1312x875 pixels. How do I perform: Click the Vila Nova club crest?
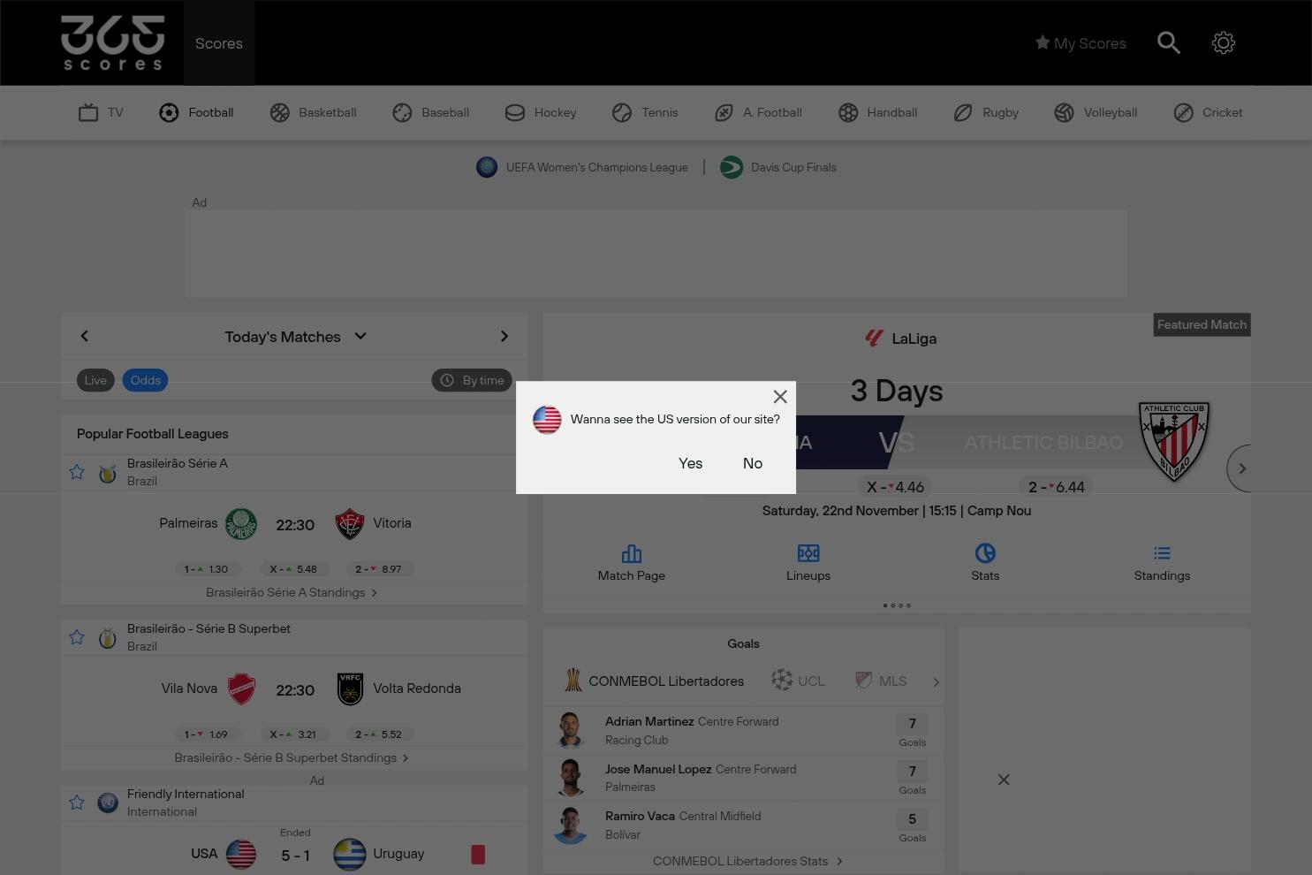[241, 689]
